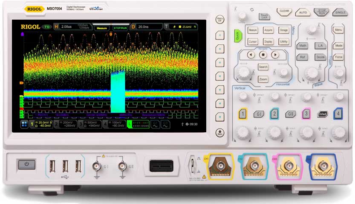Tap the logic analyzer L channel label
This screenshot has height=204, width=355.
130,124
